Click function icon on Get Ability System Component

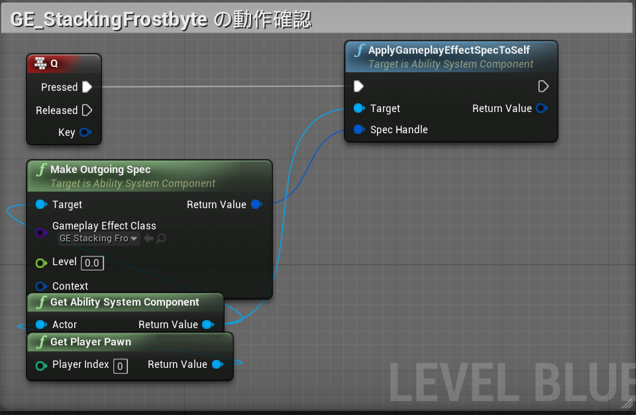[41, 302]
